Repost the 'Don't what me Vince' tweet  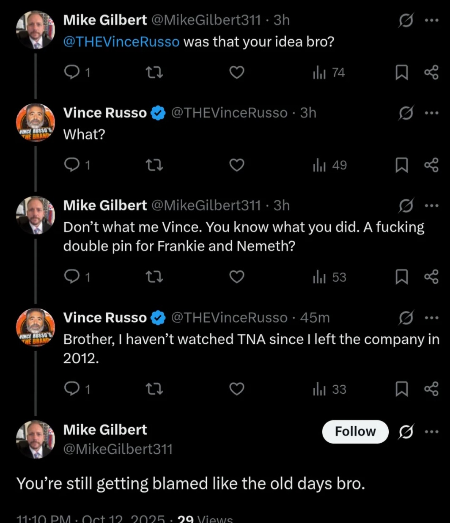tap(154, 277)
